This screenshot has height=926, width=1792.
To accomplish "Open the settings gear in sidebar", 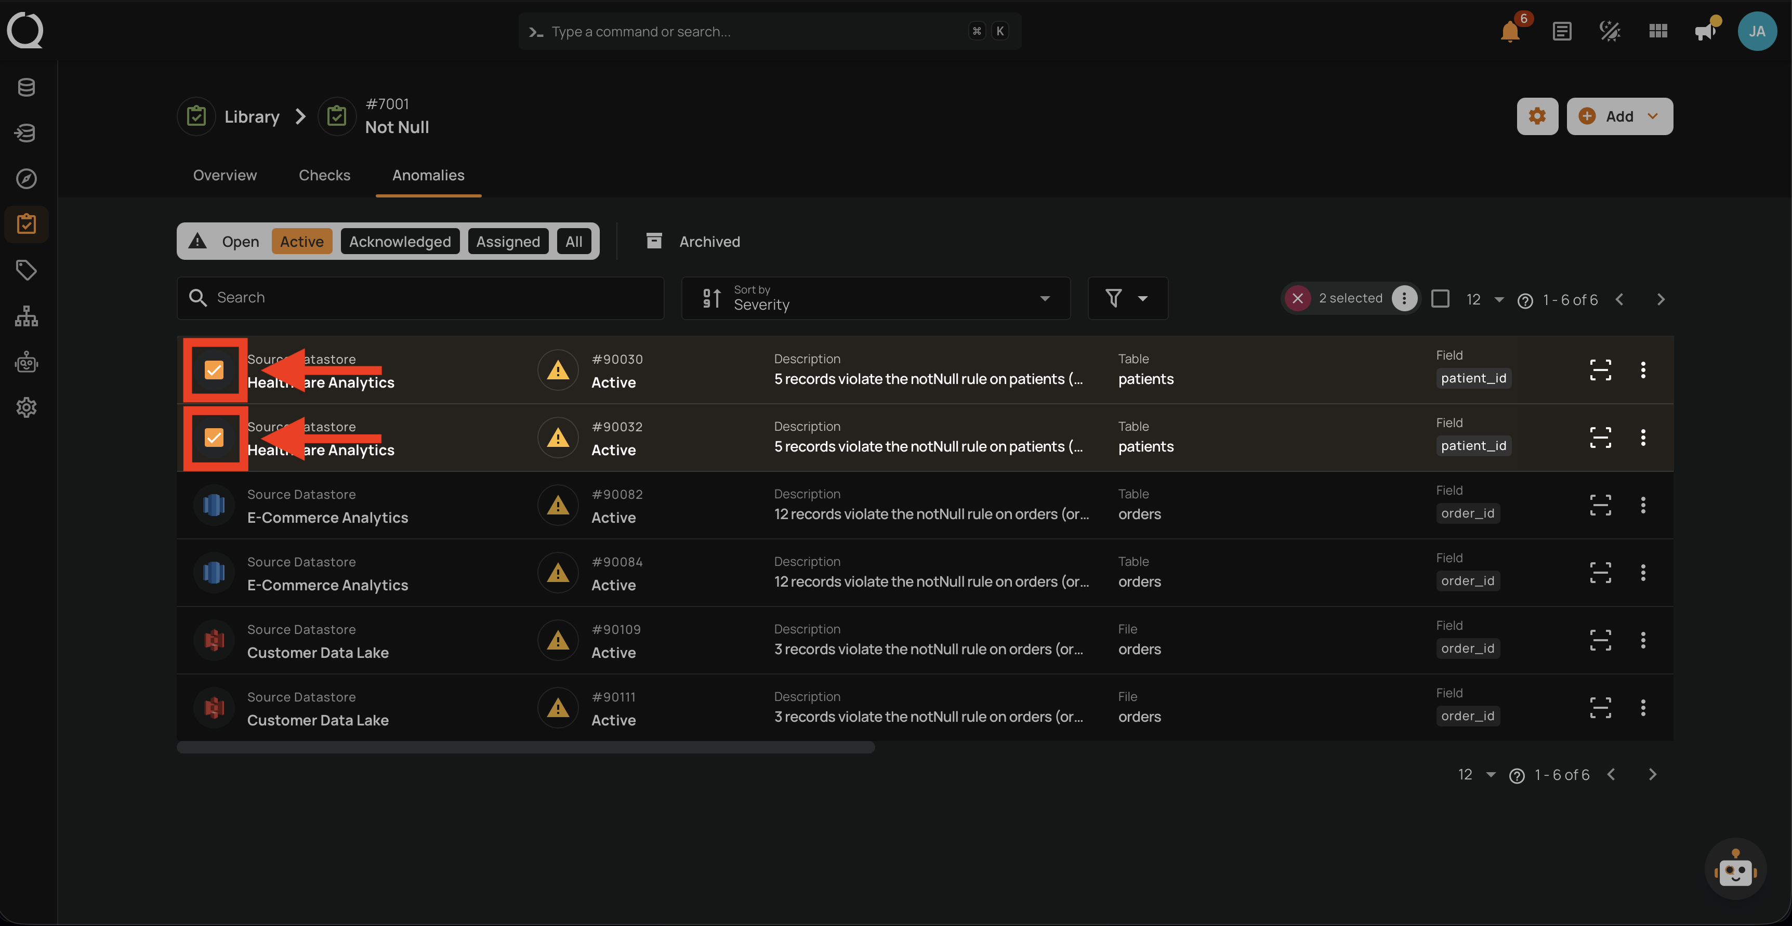I will 27,408.
